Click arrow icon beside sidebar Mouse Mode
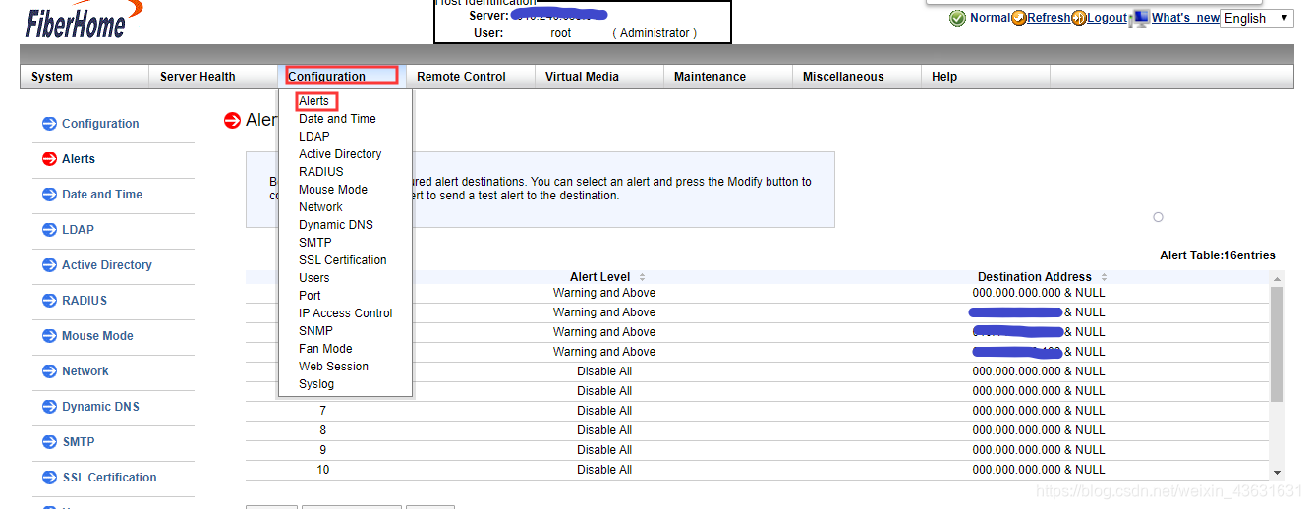 [49, 336]
